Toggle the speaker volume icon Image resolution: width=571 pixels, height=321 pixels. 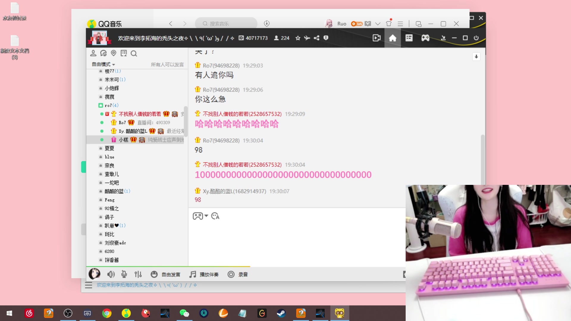(x=111, y=274)
